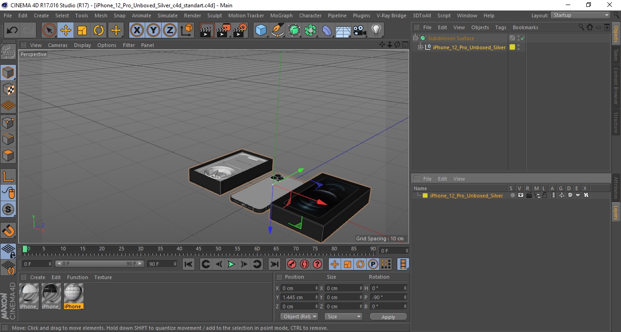Screen dimensions: 621x332
Task: Click Record Active Objects button
Action: [x=291, y=264]
